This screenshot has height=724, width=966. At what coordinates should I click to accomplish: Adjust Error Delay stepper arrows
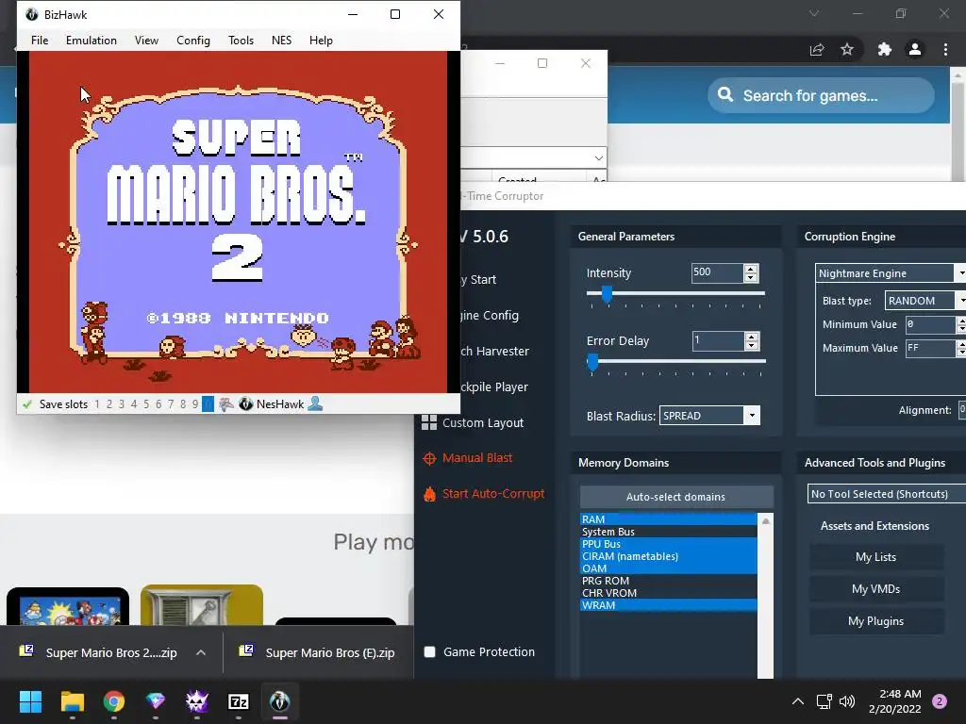(751, 341)
